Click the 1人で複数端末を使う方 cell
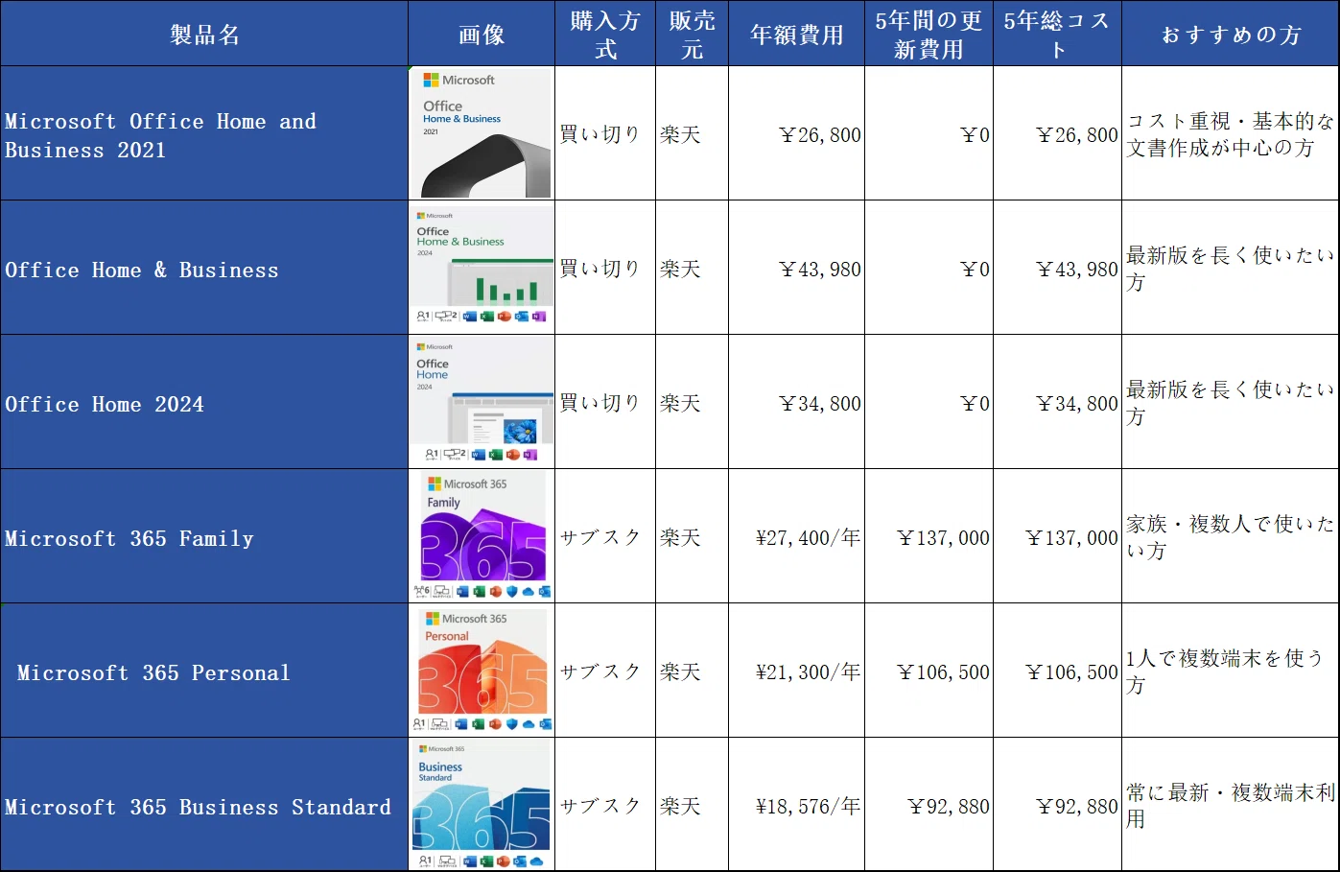Image resolution: width=1340 pixels, height=872 pixels. (1231, 671)
